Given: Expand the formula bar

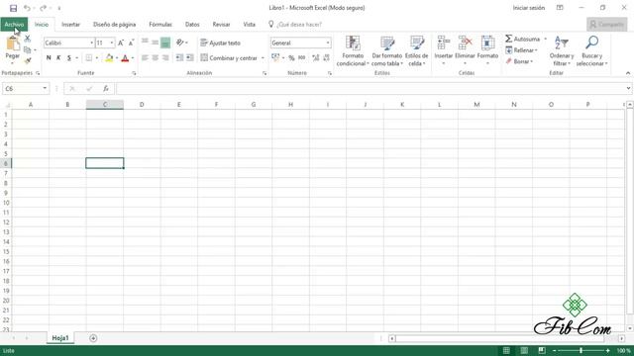Looking at the screenshot, I should (628, 88).
